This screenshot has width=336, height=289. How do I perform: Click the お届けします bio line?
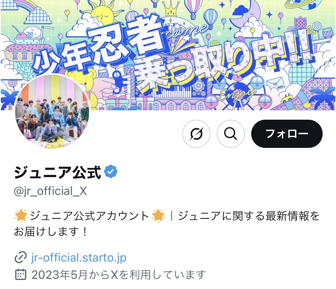click(x=50, y=232)
